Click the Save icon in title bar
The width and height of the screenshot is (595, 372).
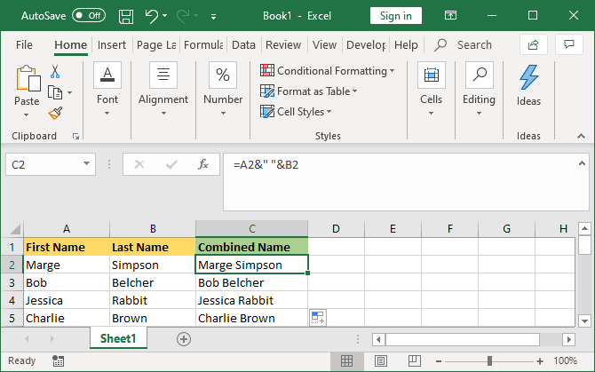pyautogui.click(x=126, y=16)
